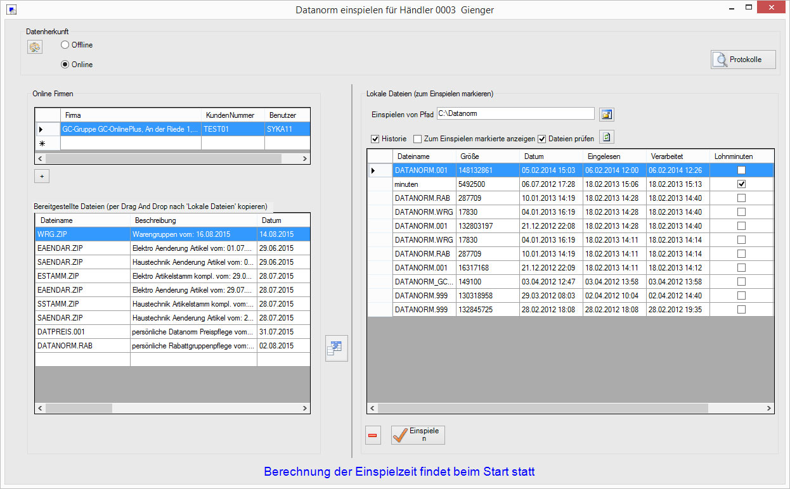Click the Einspielen von Pfad input field
Viewport: 790px width, 489px height.
tap(515, 114)
